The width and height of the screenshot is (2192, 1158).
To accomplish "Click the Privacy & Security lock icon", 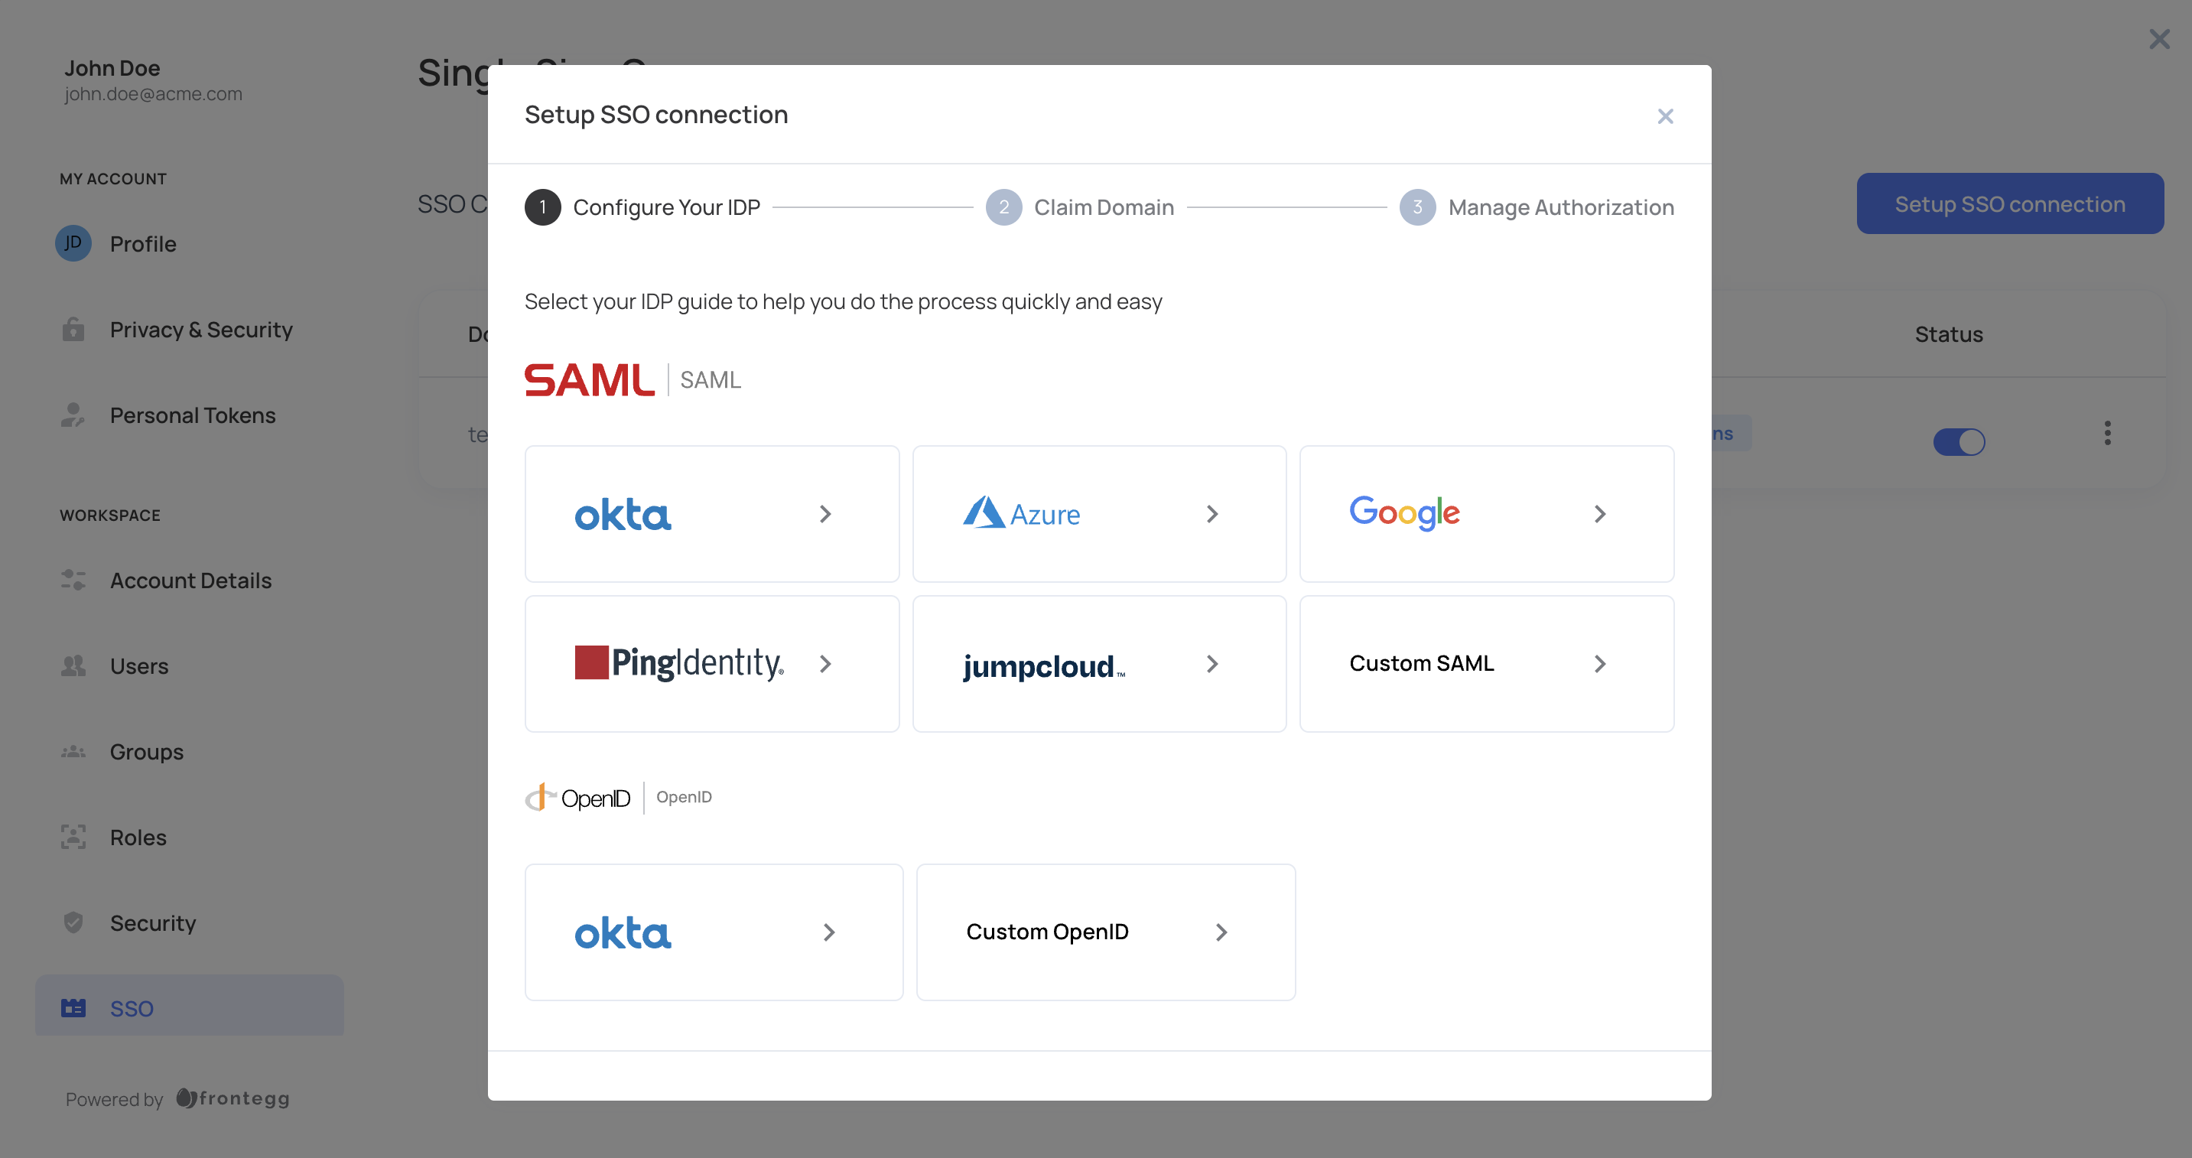I will click(73, 330).
